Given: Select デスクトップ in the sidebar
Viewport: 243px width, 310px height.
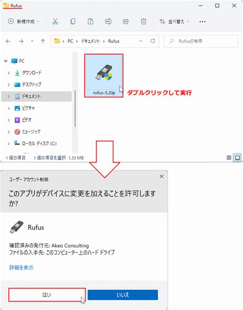Looking at the screenshot, I should pos(28,85).
